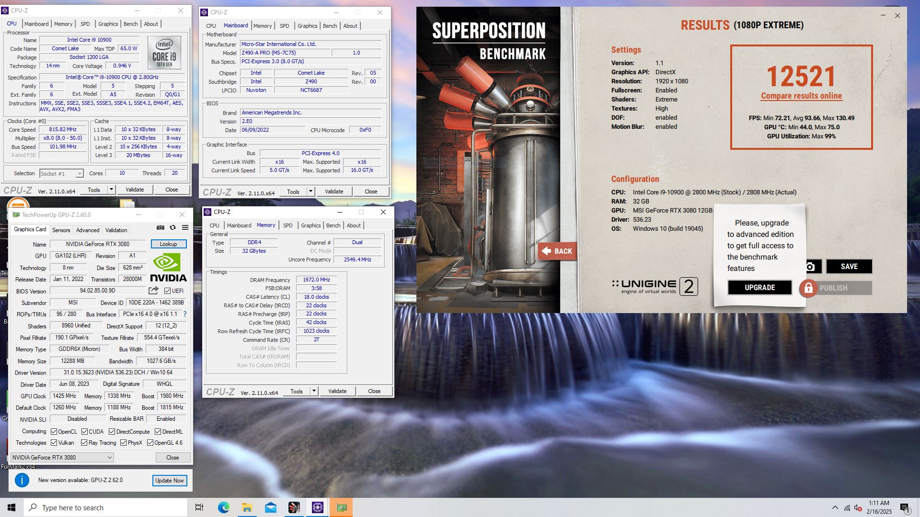
Task: Select DRAM Frequency value 1972.0 MHz
Action: (x=316, y=280)
